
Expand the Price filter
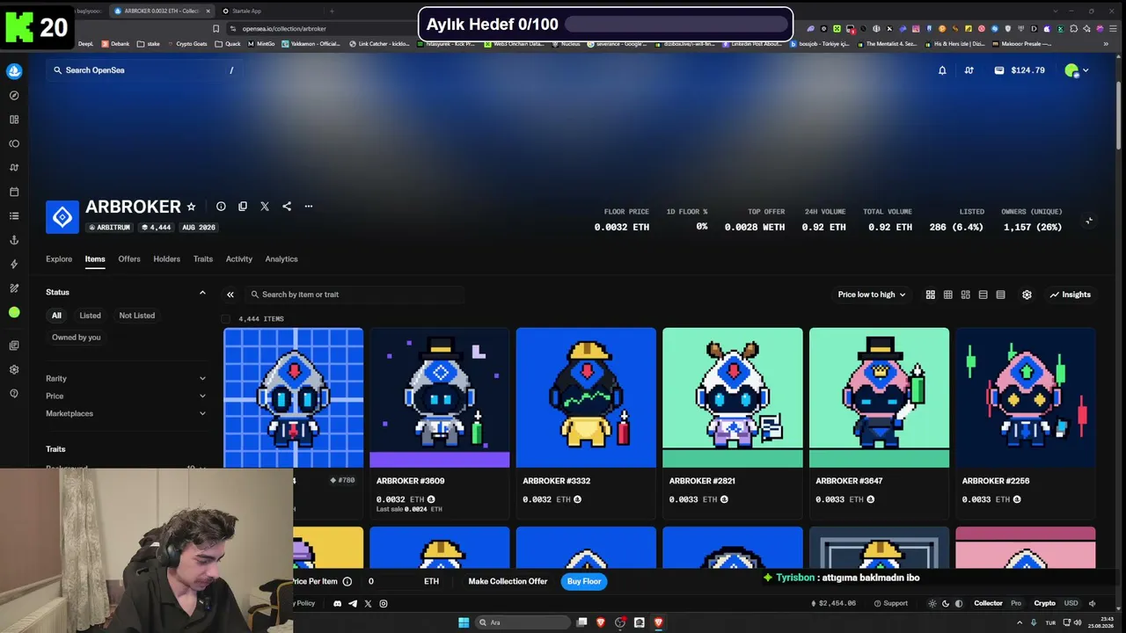coord(126,396)
